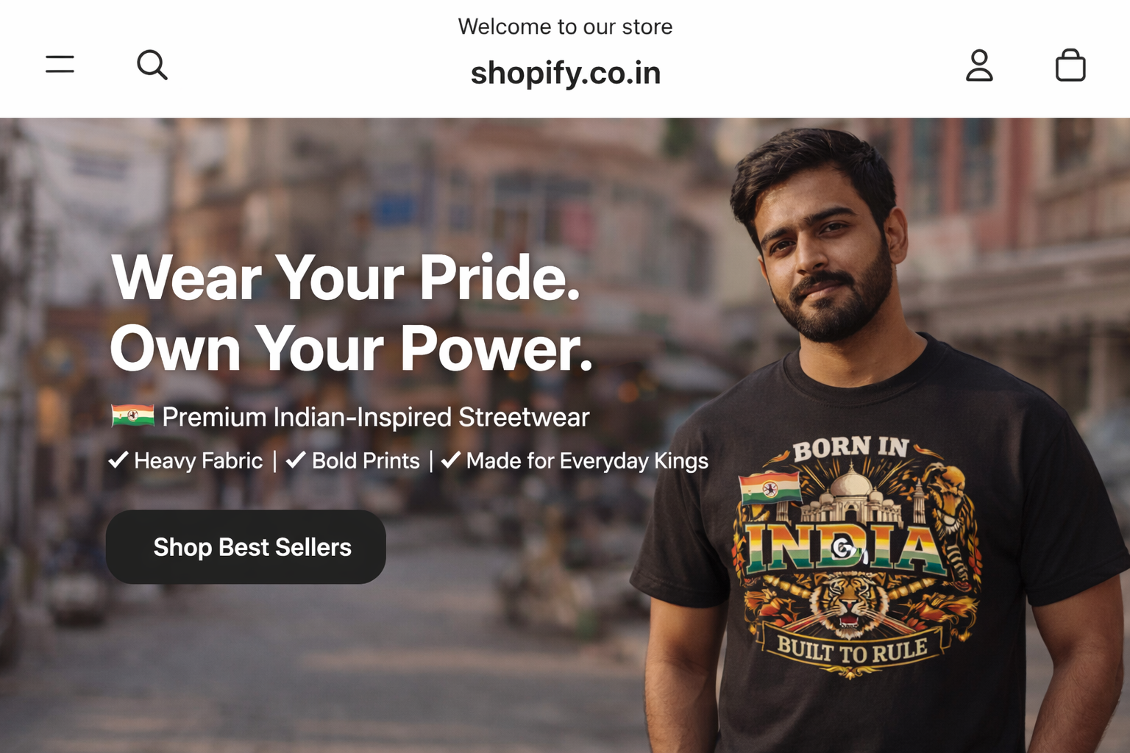Click the Indian flag emoji
The width and height of the screenshot is (1130, 753).
132,416
